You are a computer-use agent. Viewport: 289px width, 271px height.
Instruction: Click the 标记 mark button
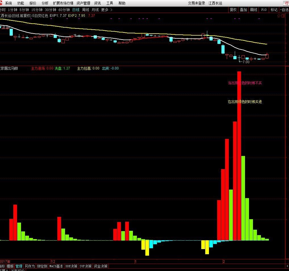(x=274, y=10)
